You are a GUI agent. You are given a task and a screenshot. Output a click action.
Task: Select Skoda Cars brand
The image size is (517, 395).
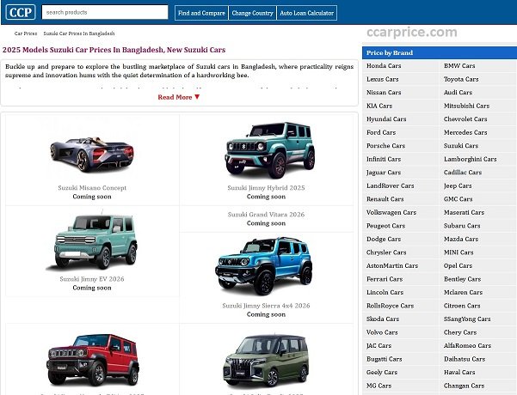(383, 319)
